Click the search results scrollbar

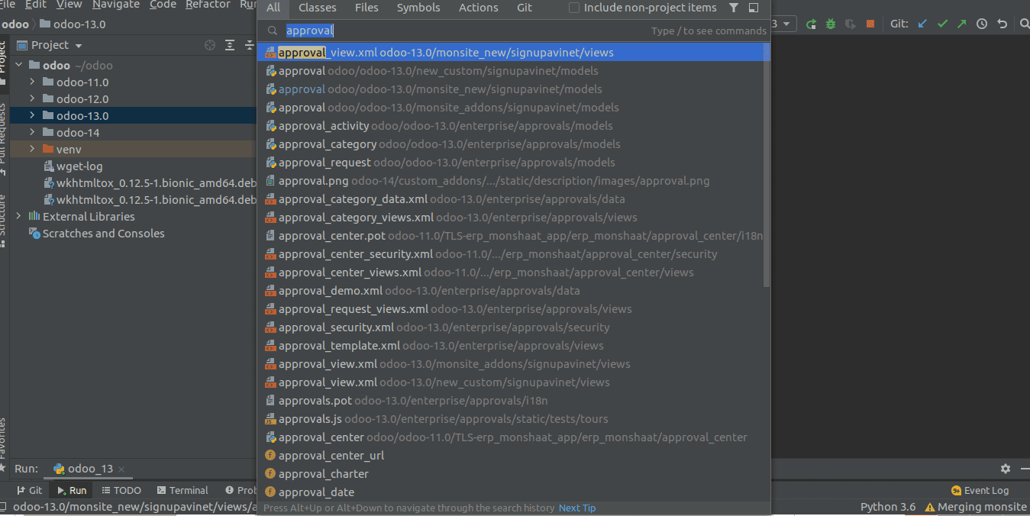[x=767, y=165]
